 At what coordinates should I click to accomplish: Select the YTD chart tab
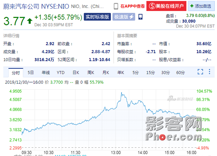(x=61, y=73)
